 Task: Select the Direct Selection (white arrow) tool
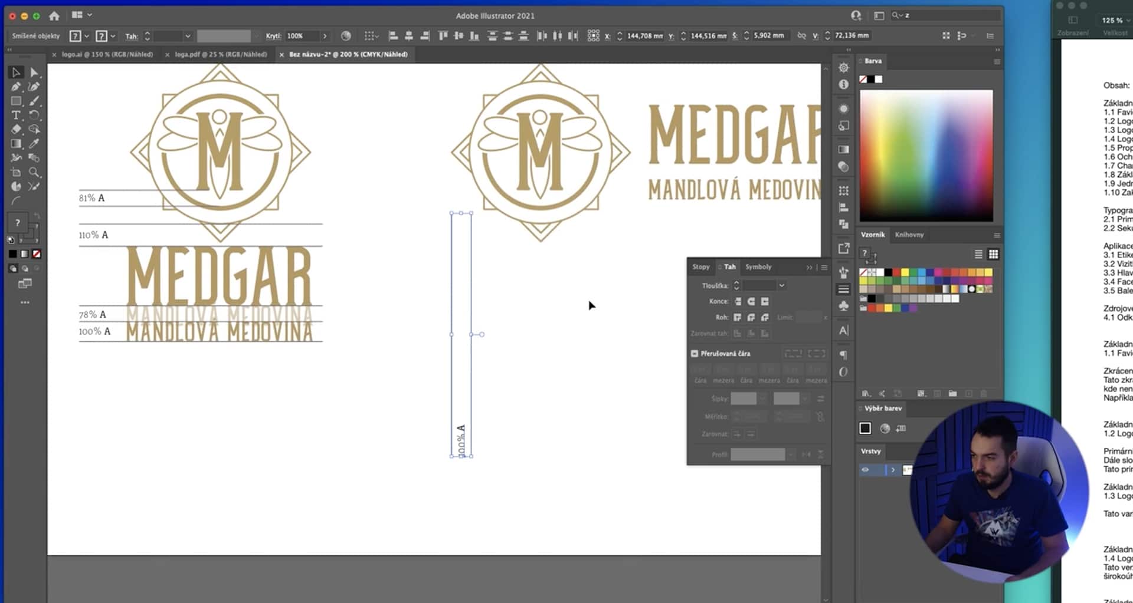(34, 73)
